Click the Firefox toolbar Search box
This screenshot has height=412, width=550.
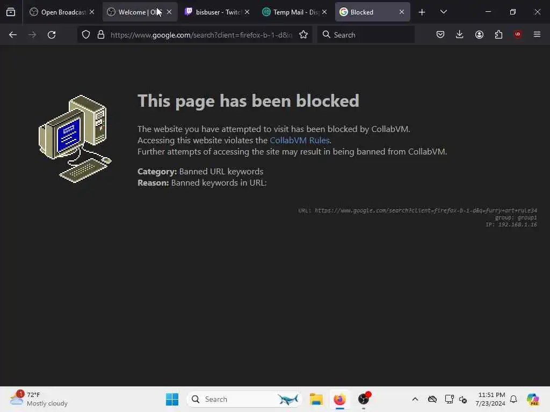[x=366, y=35]
